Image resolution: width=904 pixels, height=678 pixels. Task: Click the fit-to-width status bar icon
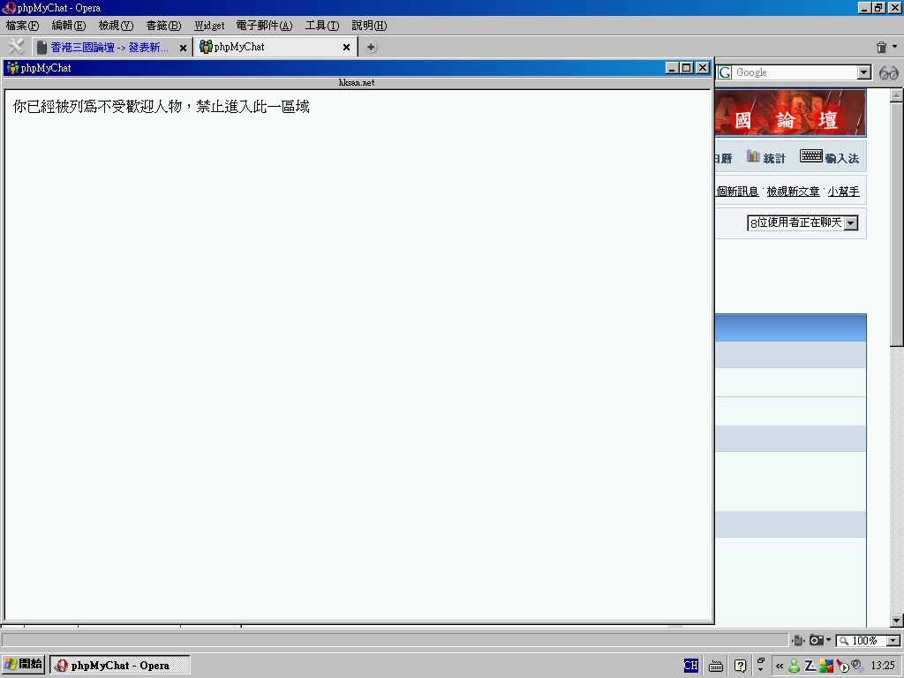(798, 640)
